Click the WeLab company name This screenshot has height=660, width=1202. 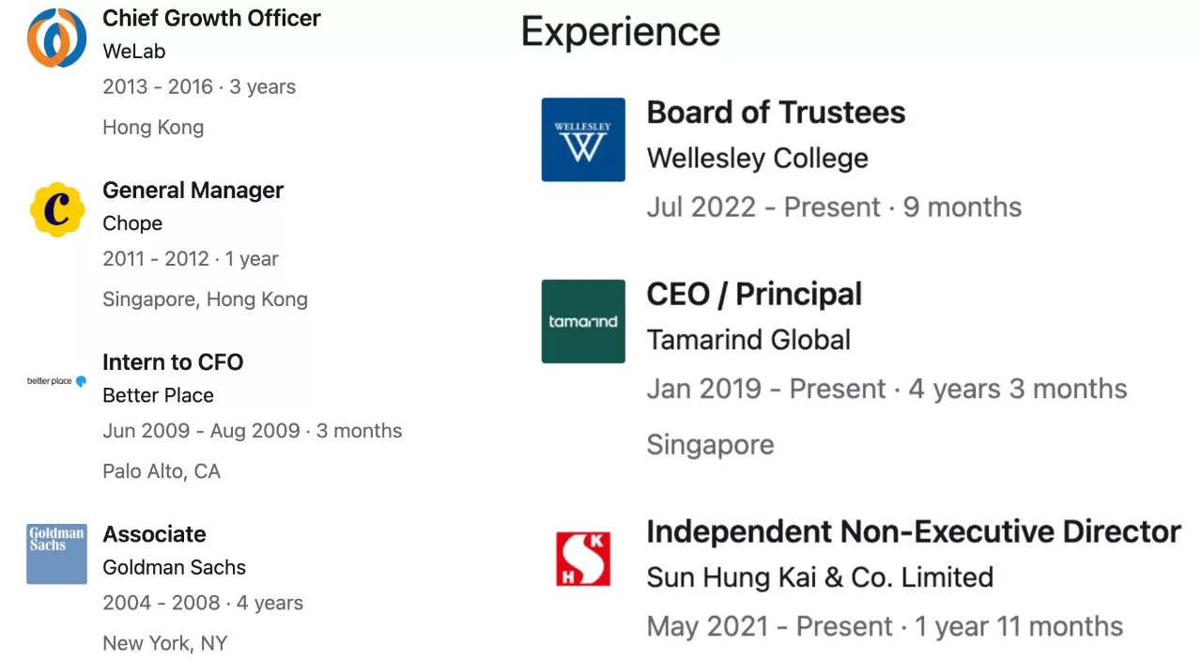pos(134,51)
